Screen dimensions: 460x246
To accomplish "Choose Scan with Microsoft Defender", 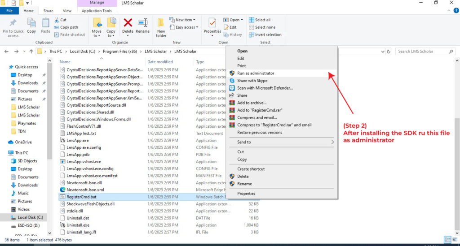I will pos(282,88).
